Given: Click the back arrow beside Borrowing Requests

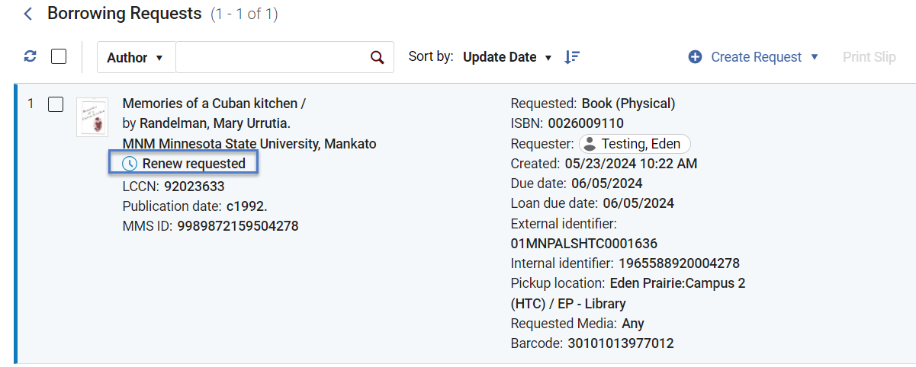Looking at the screenshot, I should 28,14.
